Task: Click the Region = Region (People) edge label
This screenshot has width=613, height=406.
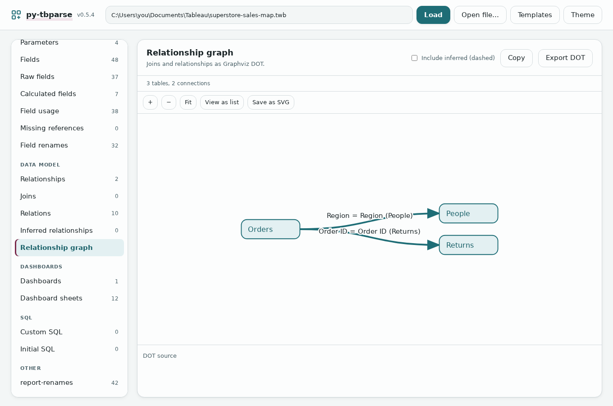Action: [370, 216]
